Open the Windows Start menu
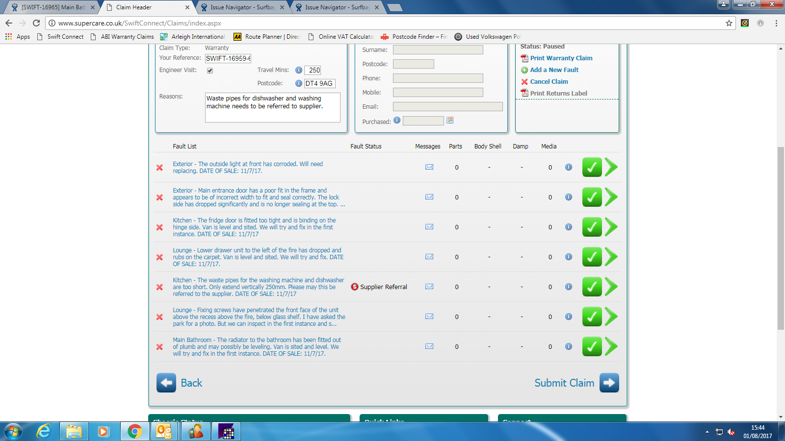 (x=13, y=432)
